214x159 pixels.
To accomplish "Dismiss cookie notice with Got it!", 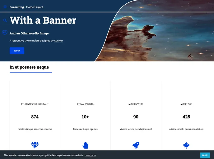I will pyautogui.click(x=205, y=155).
